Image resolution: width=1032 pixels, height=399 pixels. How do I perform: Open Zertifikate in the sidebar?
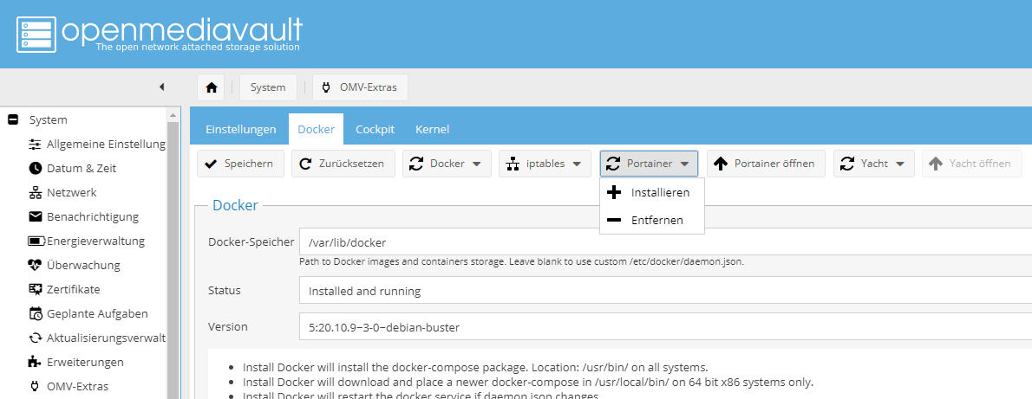[73, 289]
